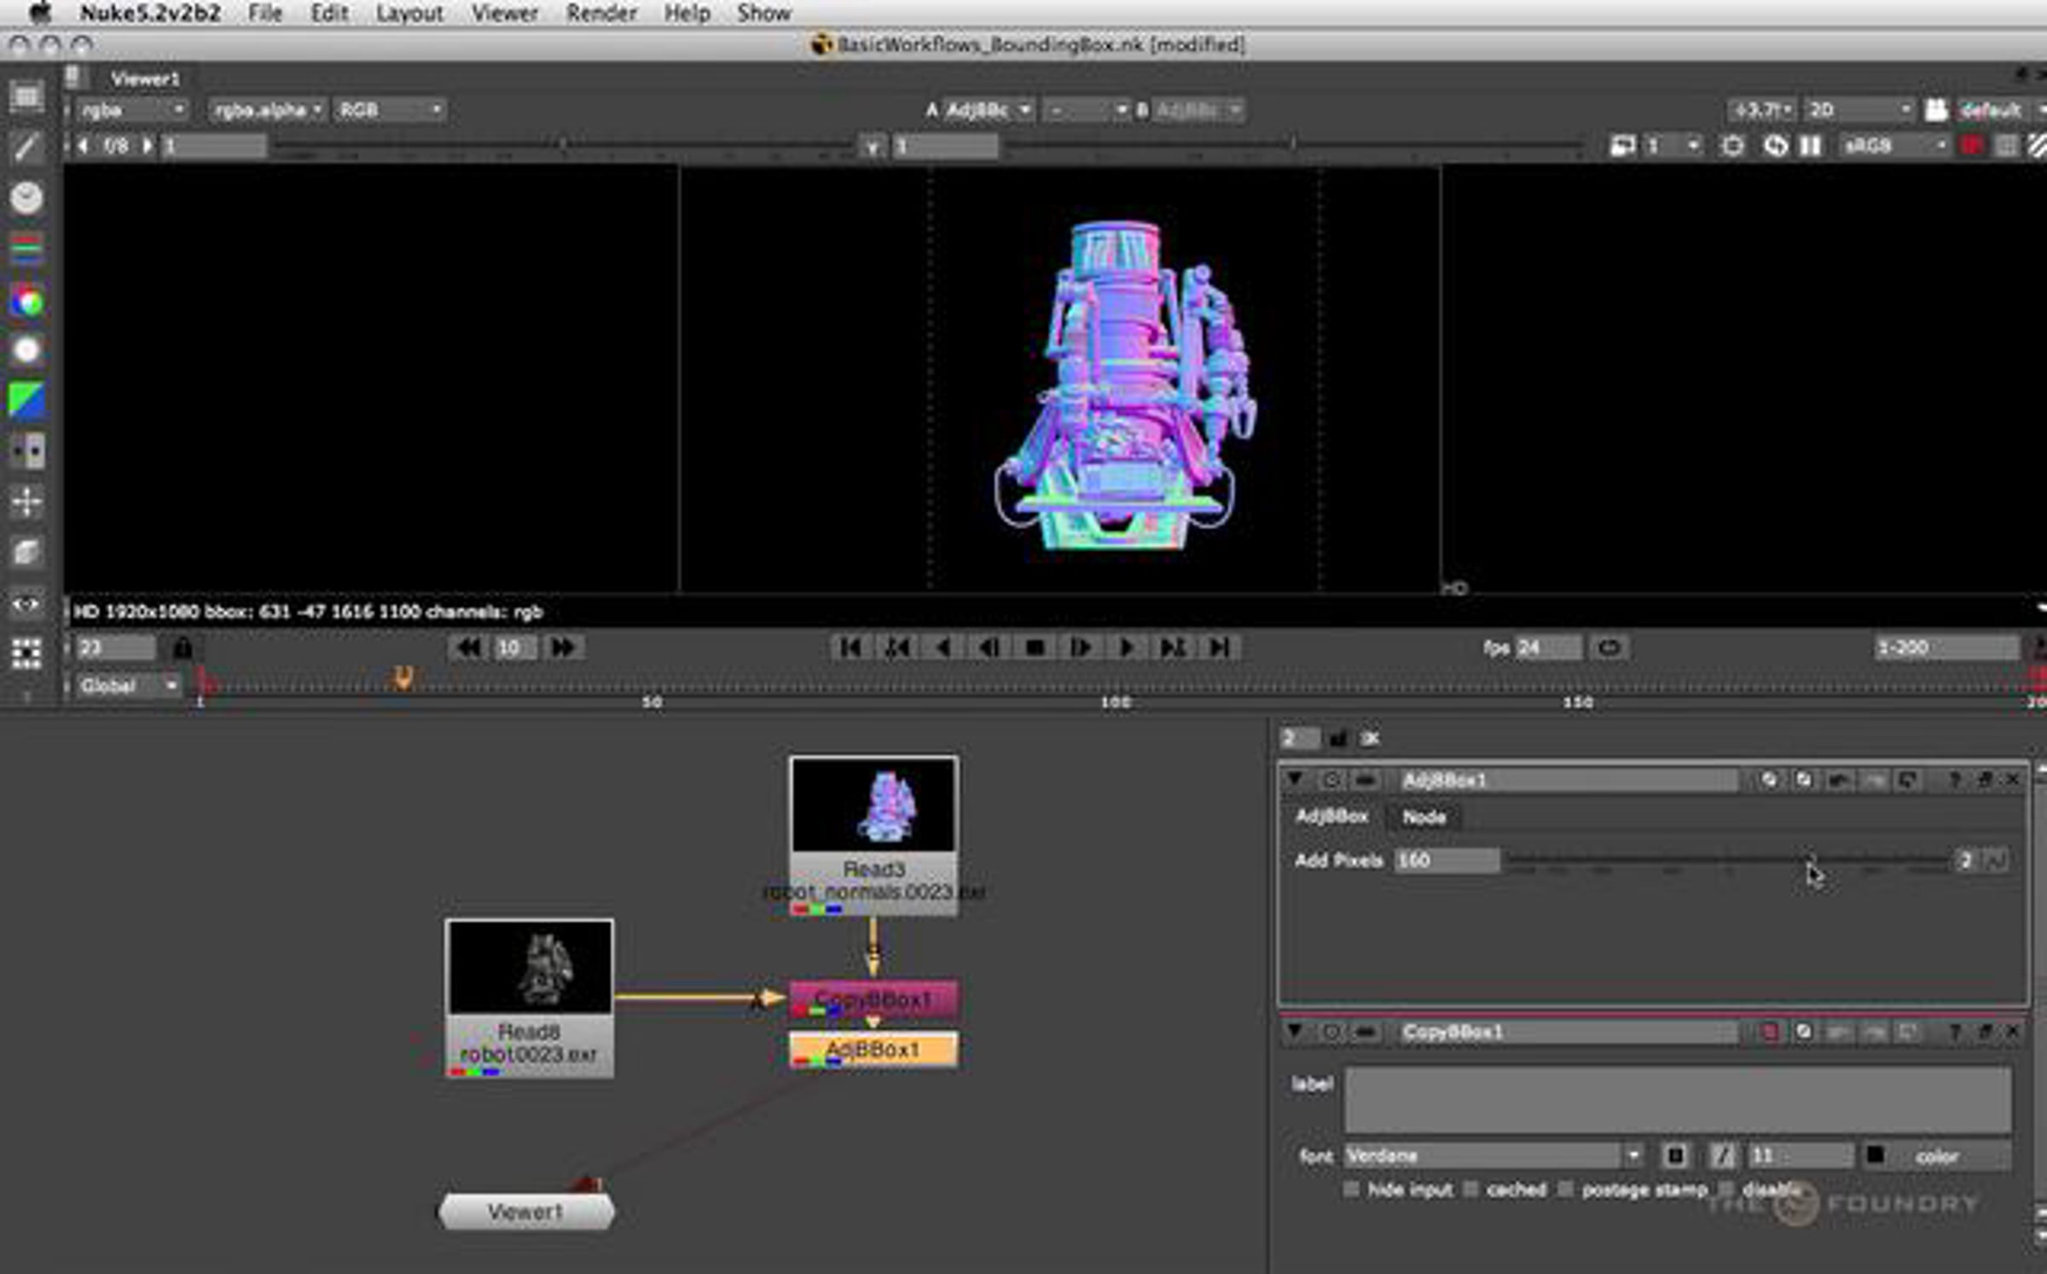Toggle the viewer overlay grid icon
This screenshot has height=1274, width=2047.
coord(2006,146)
